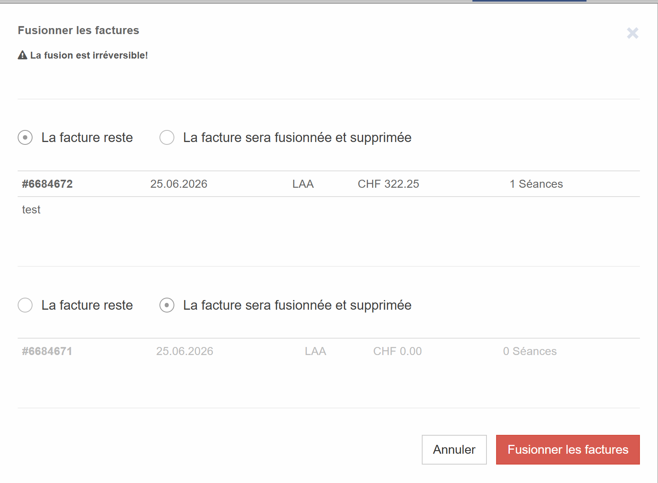Click the date of greyed invoice #6684671
Image resolution: width=658 pixels, height=483 pixels.
tap(185, 351)
